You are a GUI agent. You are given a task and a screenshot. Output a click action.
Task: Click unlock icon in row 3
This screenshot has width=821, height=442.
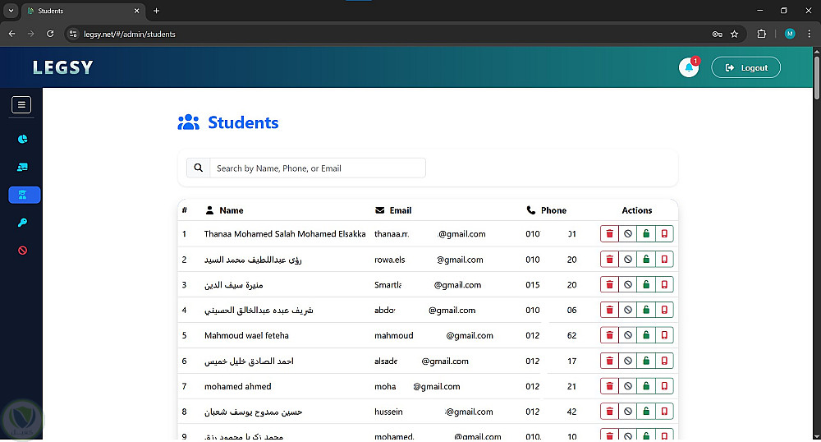[646, 285]
